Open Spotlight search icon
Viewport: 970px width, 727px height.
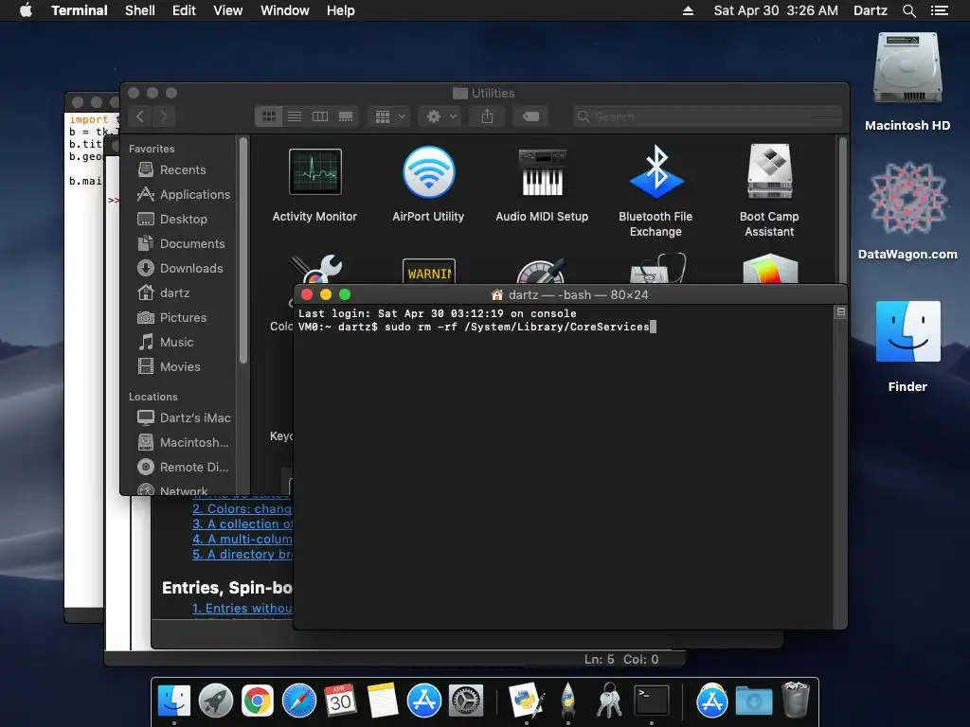pyautogui.click(x=909, y=10)
